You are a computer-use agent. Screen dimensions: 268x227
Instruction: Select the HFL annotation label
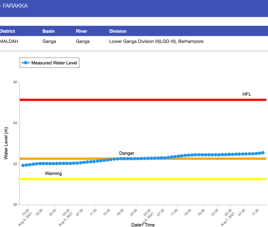[247, 94]
